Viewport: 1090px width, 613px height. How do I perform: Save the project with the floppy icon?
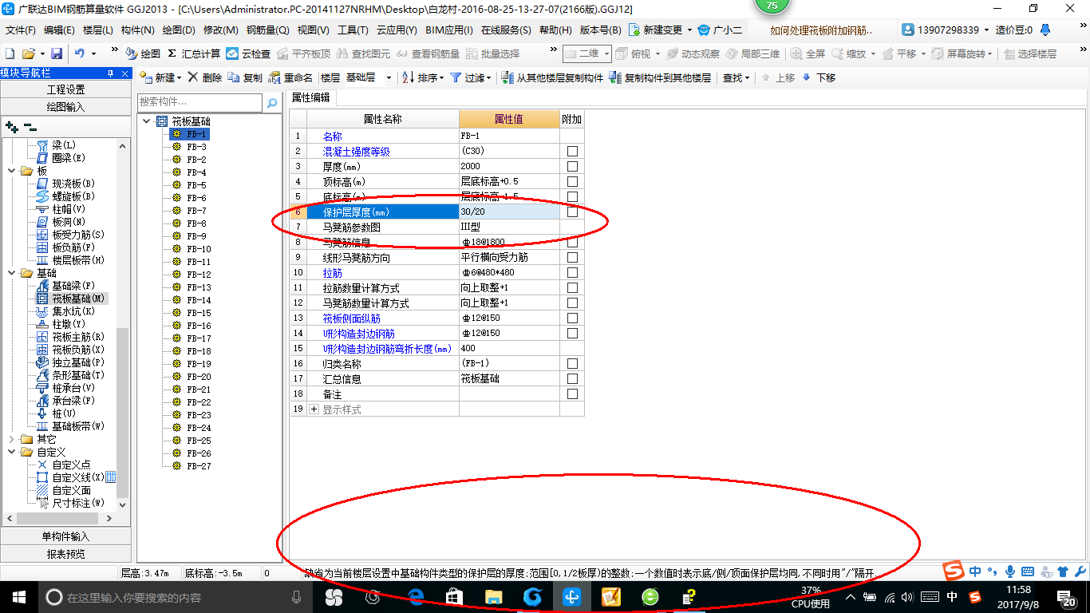[57, 53]
